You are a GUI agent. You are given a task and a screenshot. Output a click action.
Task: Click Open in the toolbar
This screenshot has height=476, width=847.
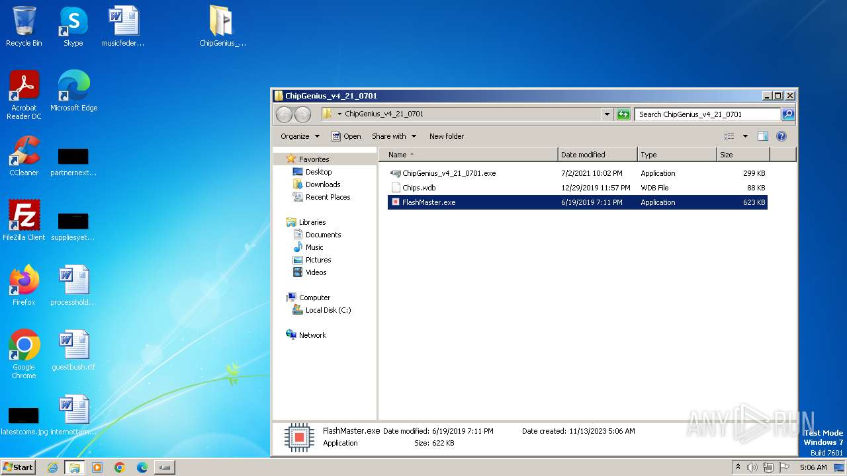pos(346,136)
